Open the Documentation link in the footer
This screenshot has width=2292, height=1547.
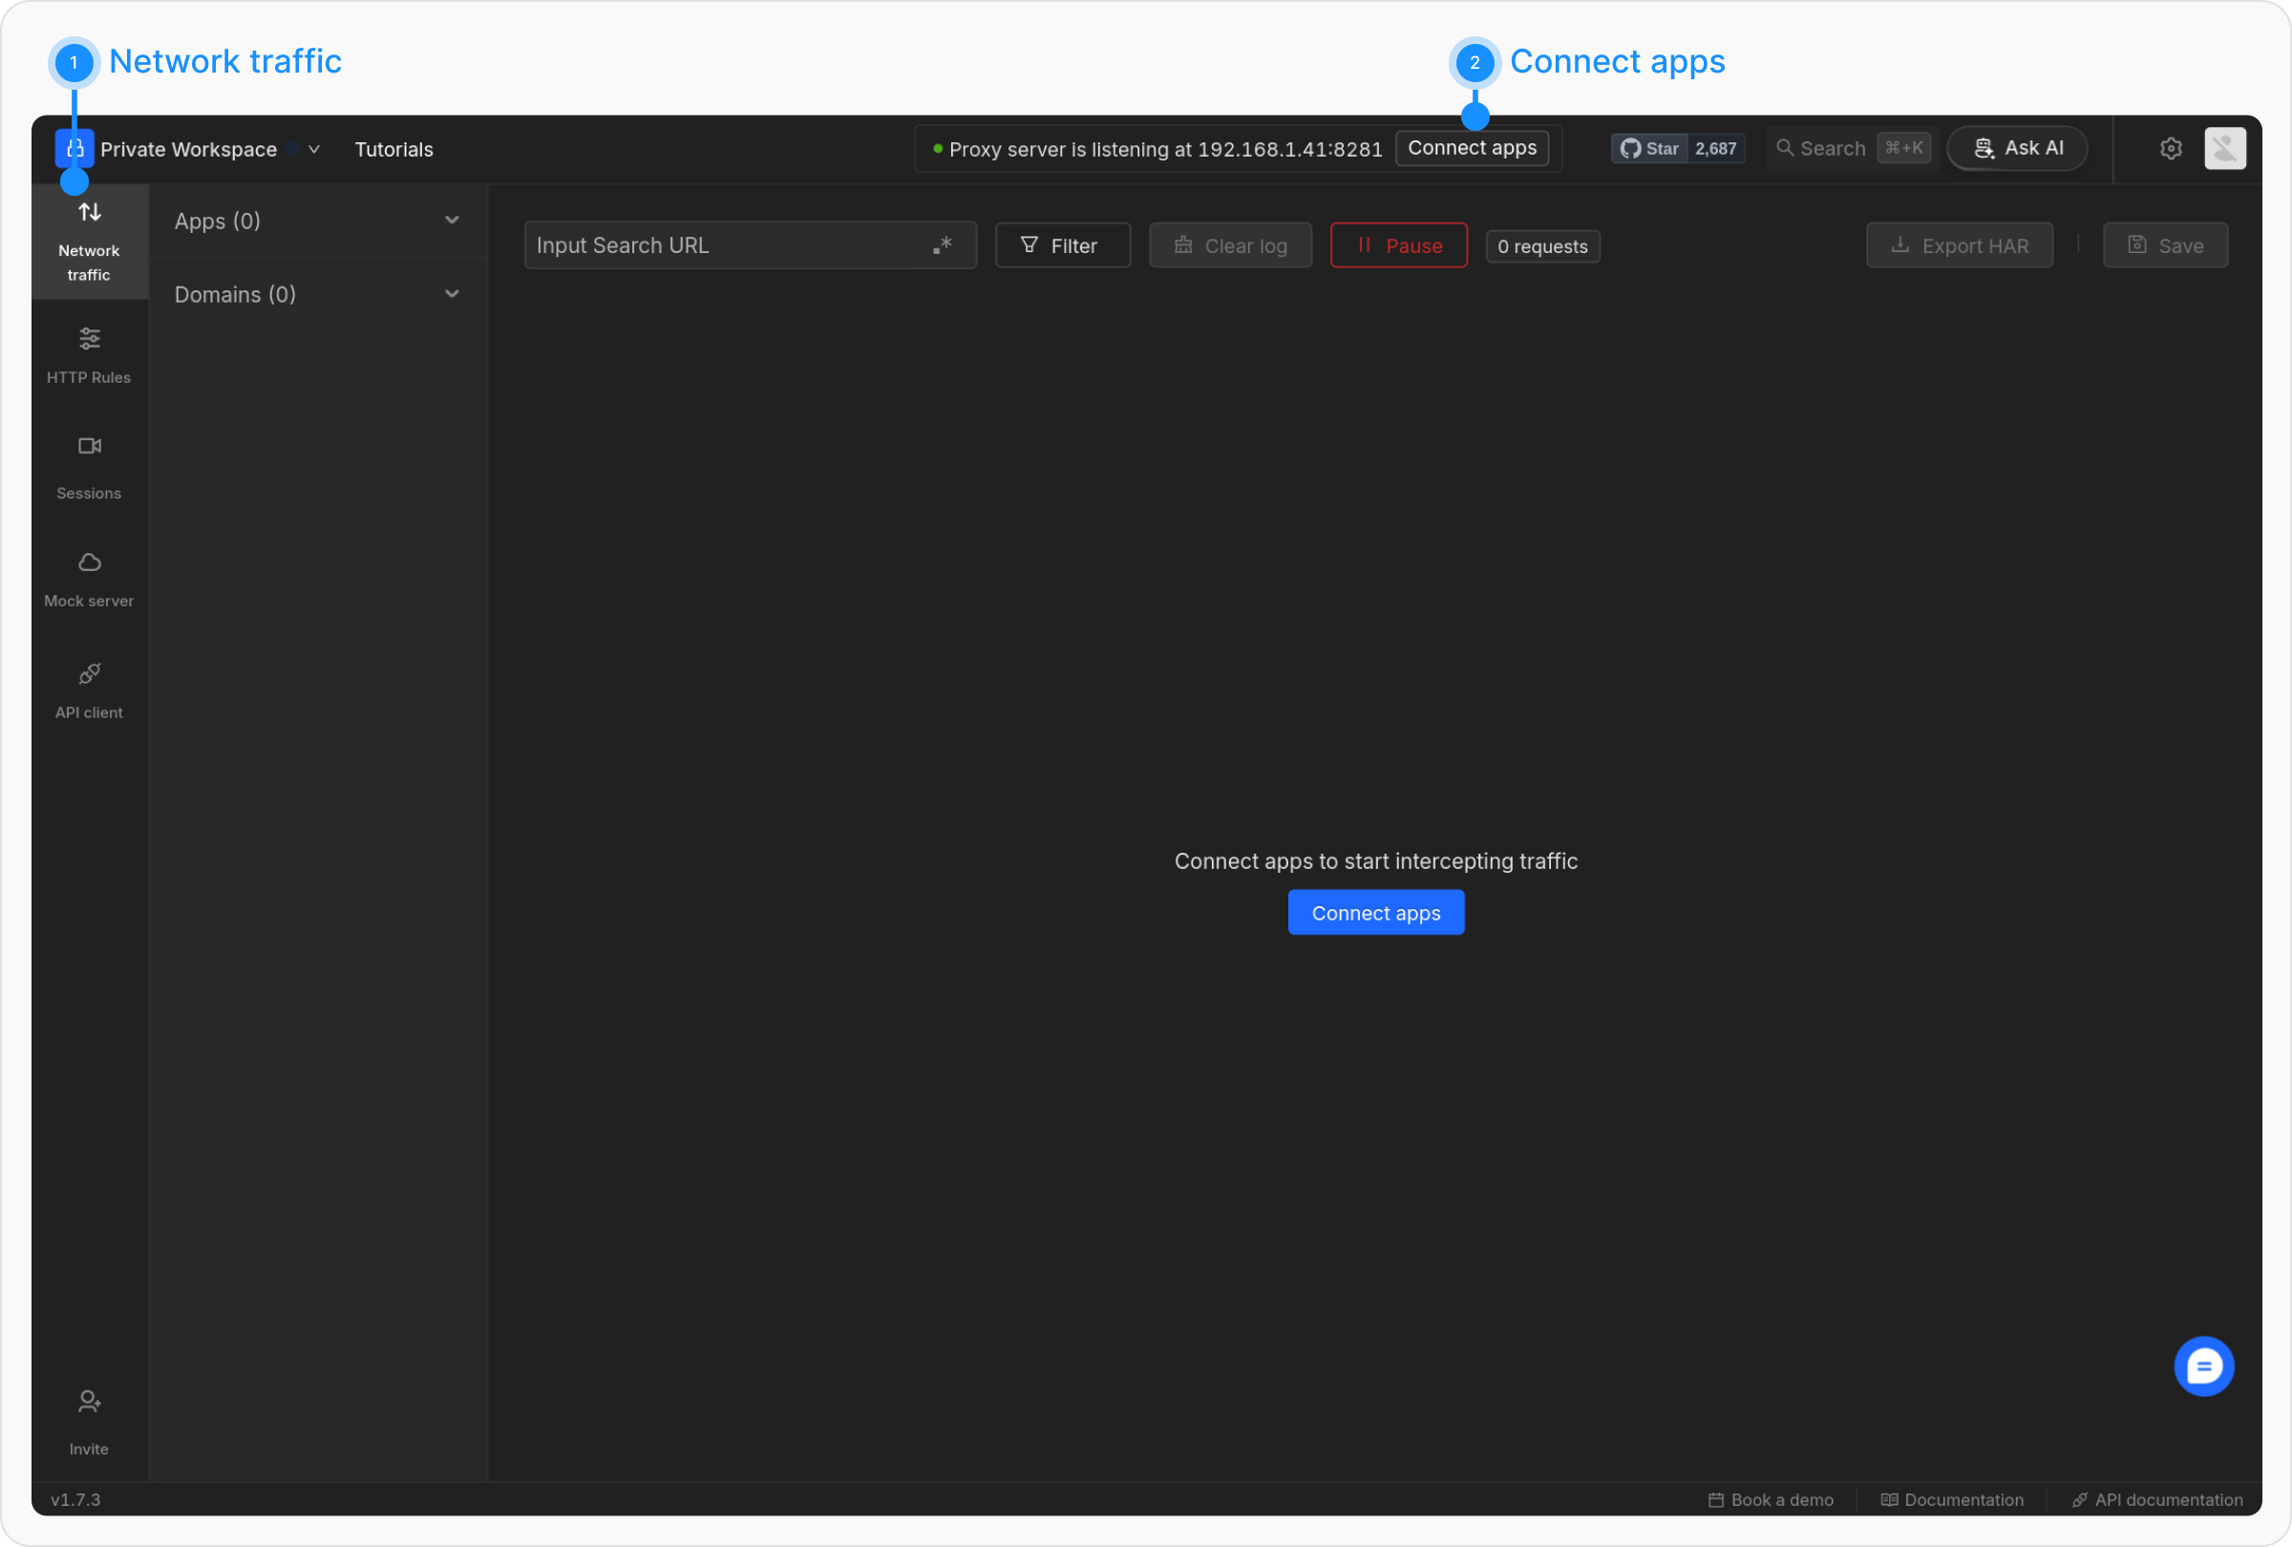pos(1952,1499)
